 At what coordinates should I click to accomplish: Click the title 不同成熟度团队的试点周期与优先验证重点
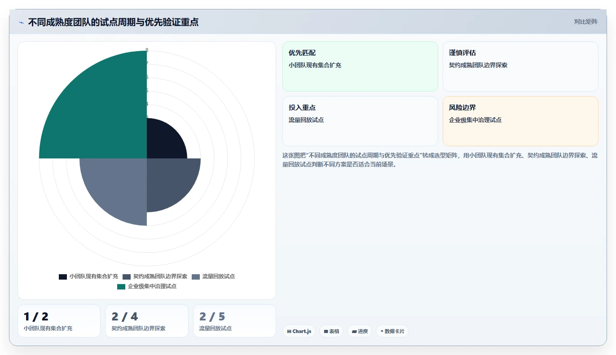[x=113, y=22]
